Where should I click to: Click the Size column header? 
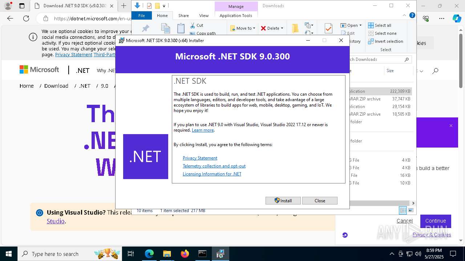coord(398,71)
